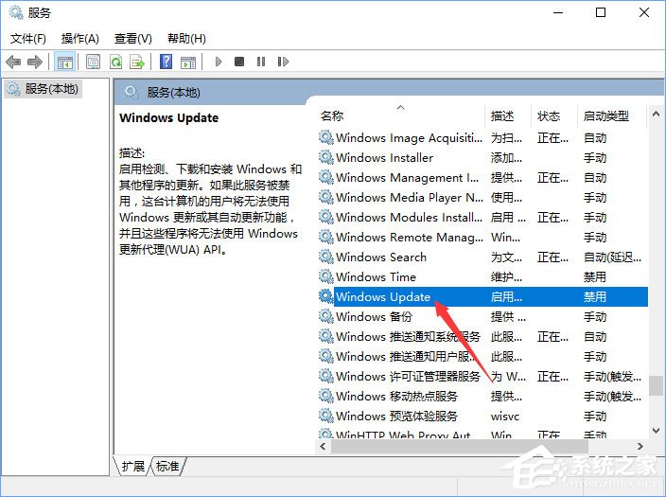Select the Windows Installer service name
This screenshot has width=666, height=497.
click(x=384, y=158)
